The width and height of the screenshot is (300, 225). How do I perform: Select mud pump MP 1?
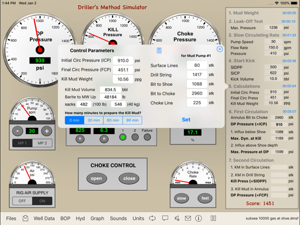click(22, 143)
